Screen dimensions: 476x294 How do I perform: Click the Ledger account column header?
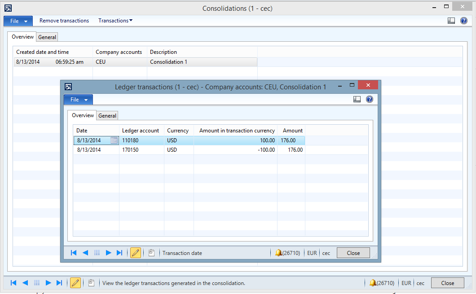click(x=141, y=131)
